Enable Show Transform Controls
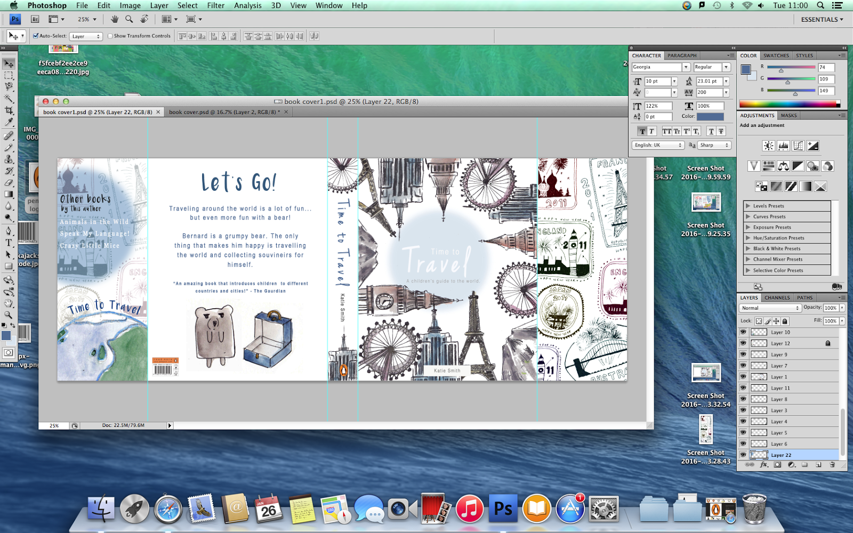This screenshot has width=853, height=533. (110, 36)
